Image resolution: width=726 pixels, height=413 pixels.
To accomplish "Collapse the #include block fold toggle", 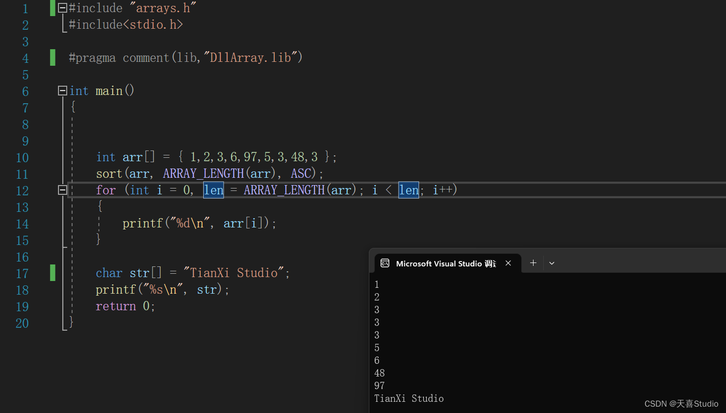I will (x=62, y=8).
